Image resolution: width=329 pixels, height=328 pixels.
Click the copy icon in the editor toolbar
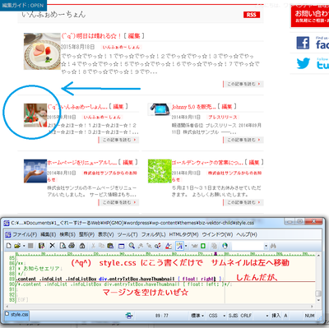click(x=101, y=246)
